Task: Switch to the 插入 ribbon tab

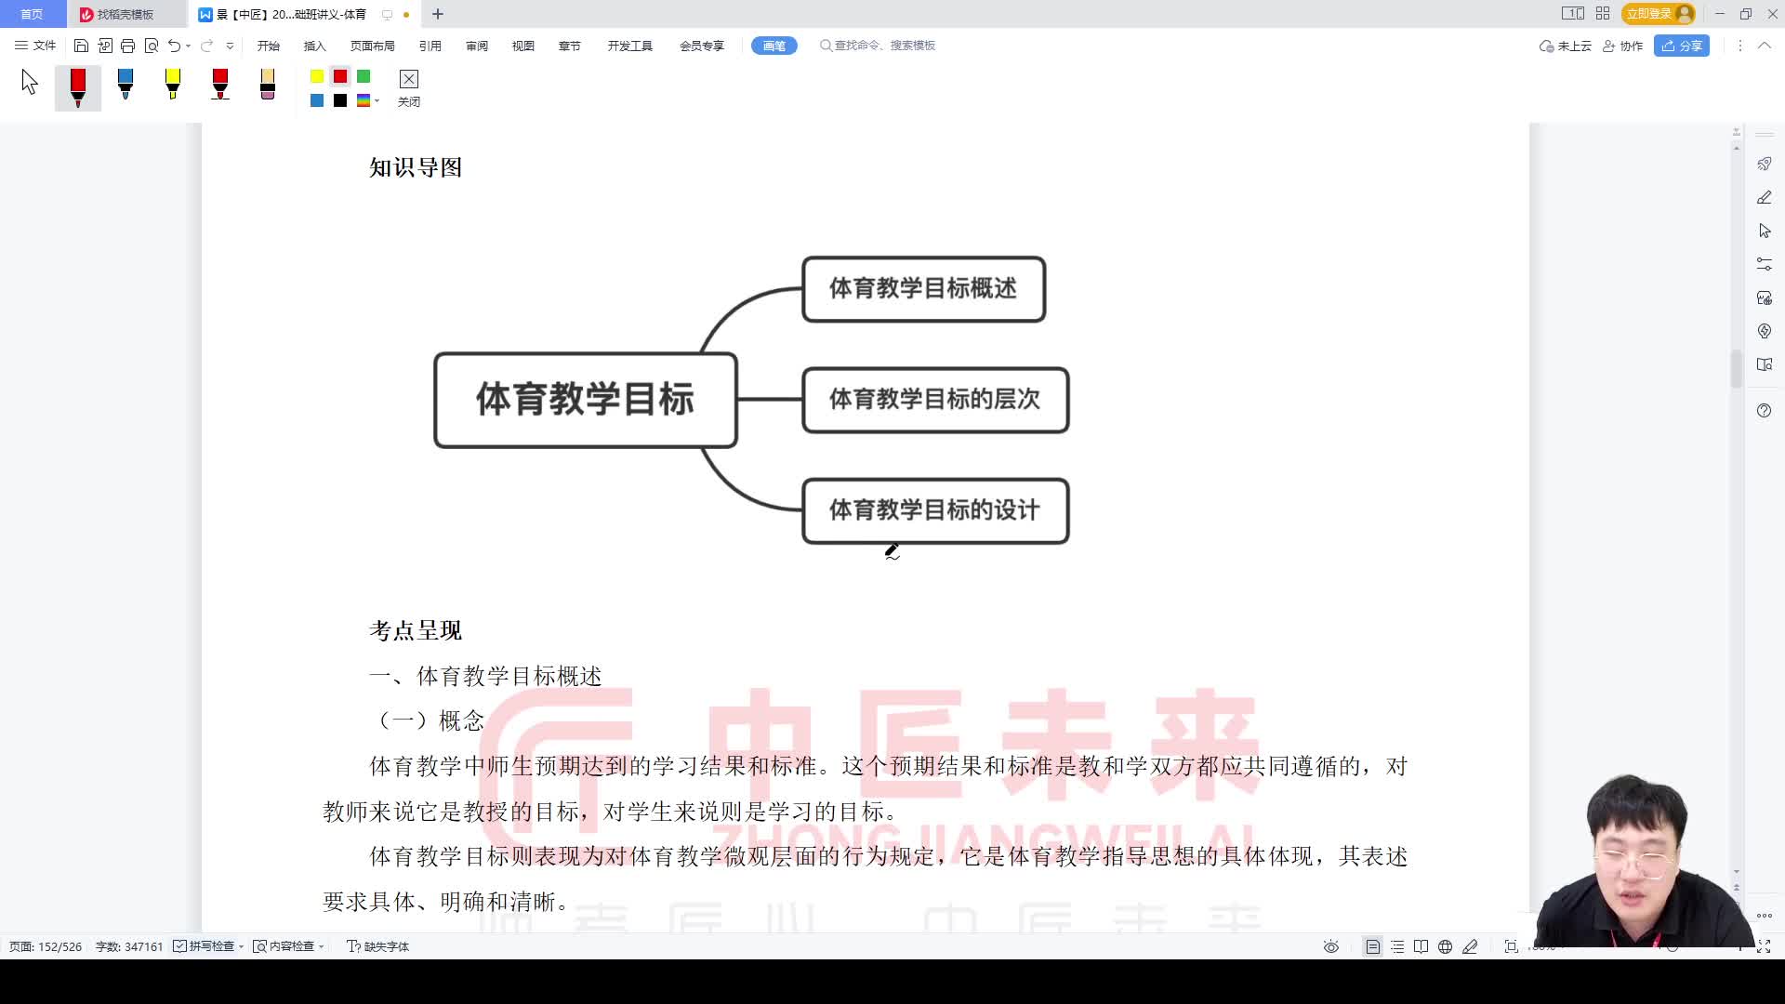Action: click(x=313, y=45)
